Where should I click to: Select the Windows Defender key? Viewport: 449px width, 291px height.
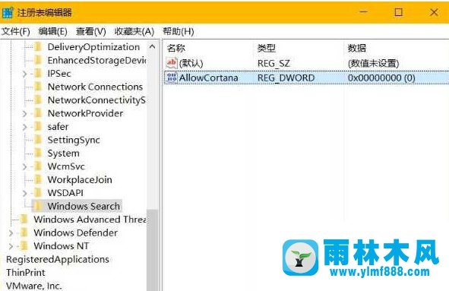click(76, 232)
